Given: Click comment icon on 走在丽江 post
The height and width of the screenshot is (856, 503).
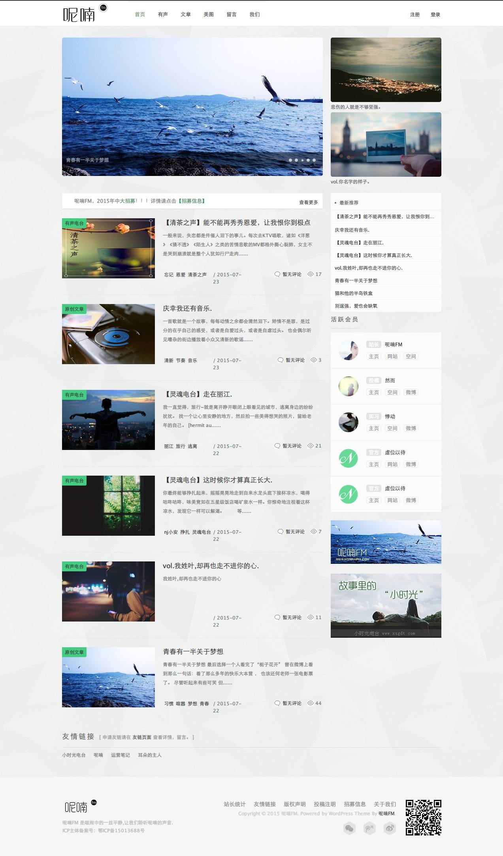Looking at the screenshot, I should click(x=277, y=446).
